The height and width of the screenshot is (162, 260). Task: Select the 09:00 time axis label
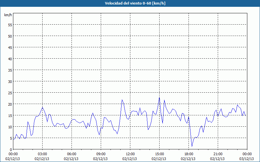point(101,154)
